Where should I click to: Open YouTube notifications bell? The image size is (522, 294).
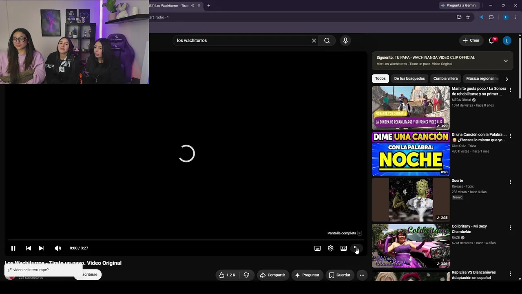(492, 40)
